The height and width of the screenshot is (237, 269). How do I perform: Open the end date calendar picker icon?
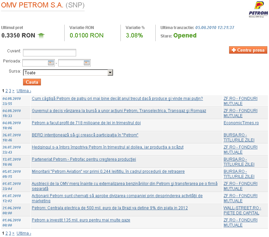[x=87, y=63]
